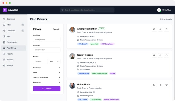The width and height of the screenshot is (175, 101).
Task: Favorite Amanpreet Sekhon with heart icon
Action: [x=166, y=29]
